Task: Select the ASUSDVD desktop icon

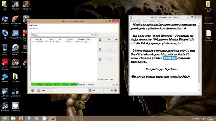Action: pos(5,107)
